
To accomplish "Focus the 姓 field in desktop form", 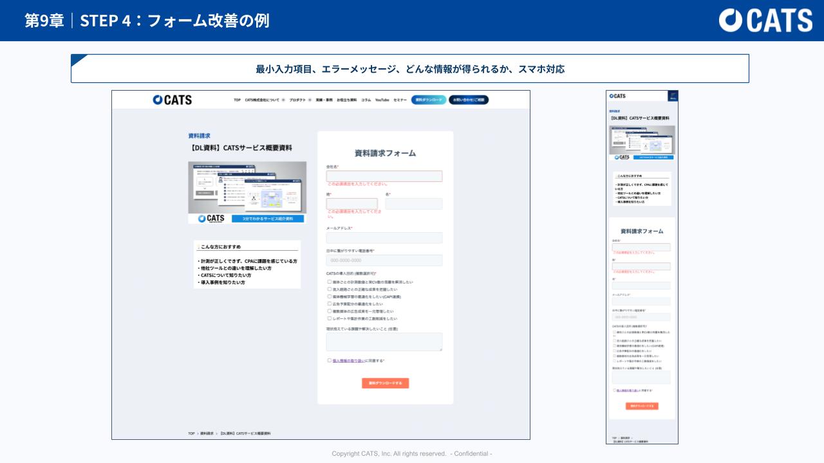I will 352,203.
